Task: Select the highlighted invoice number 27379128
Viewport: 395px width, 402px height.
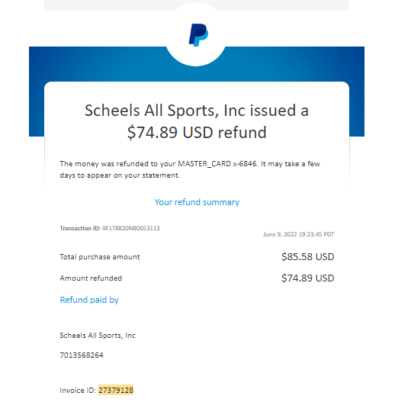Action: click(116, 391)
